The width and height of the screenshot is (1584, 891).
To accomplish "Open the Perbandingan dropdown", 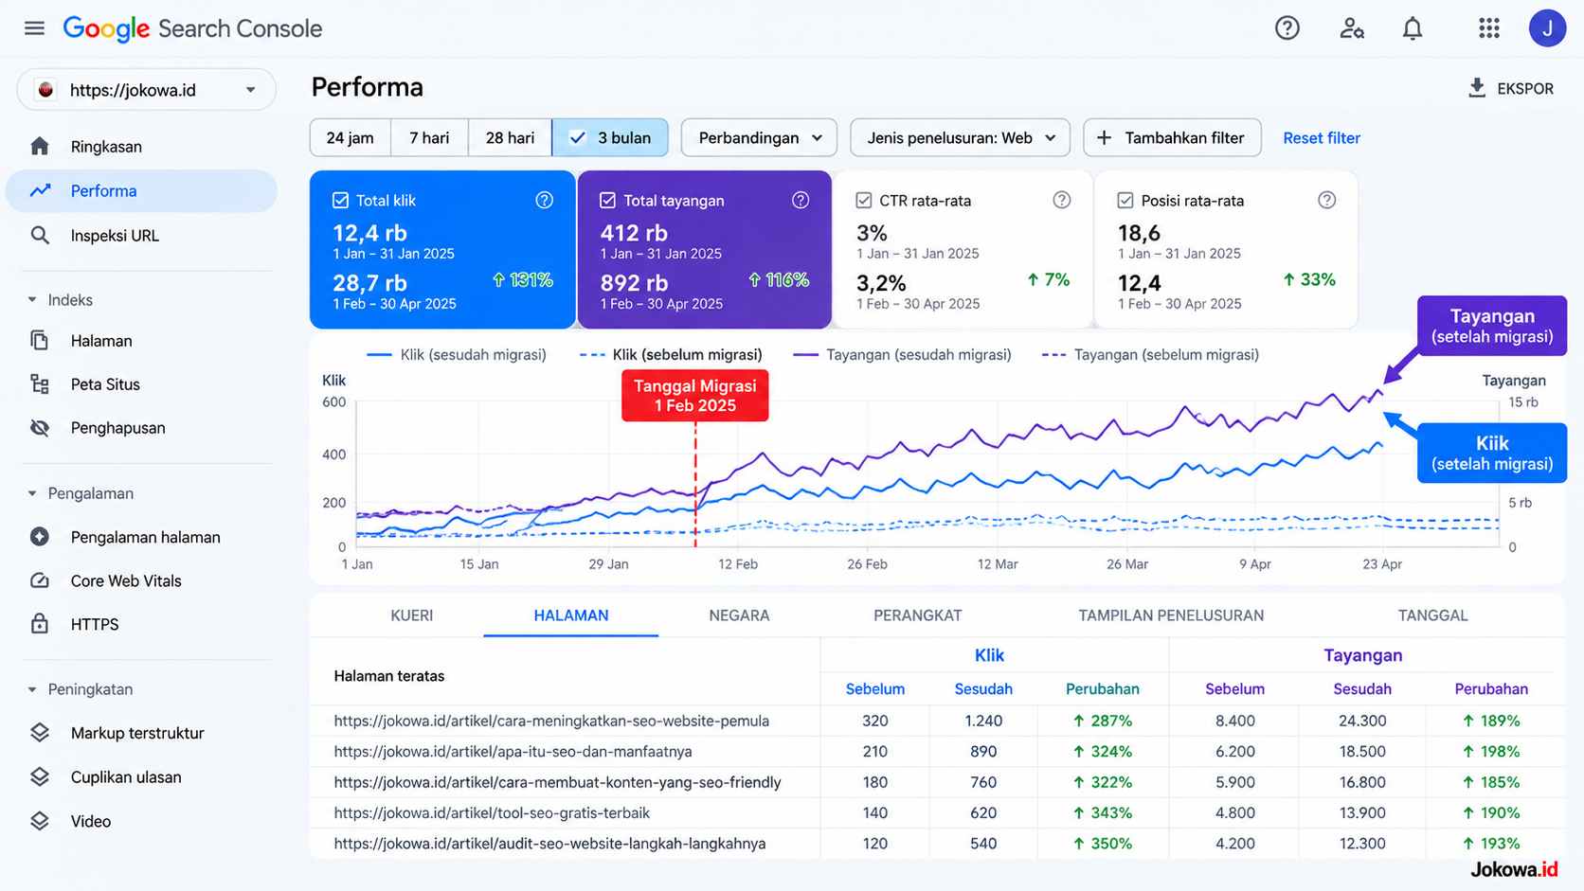I will click(x=759, y=137).
